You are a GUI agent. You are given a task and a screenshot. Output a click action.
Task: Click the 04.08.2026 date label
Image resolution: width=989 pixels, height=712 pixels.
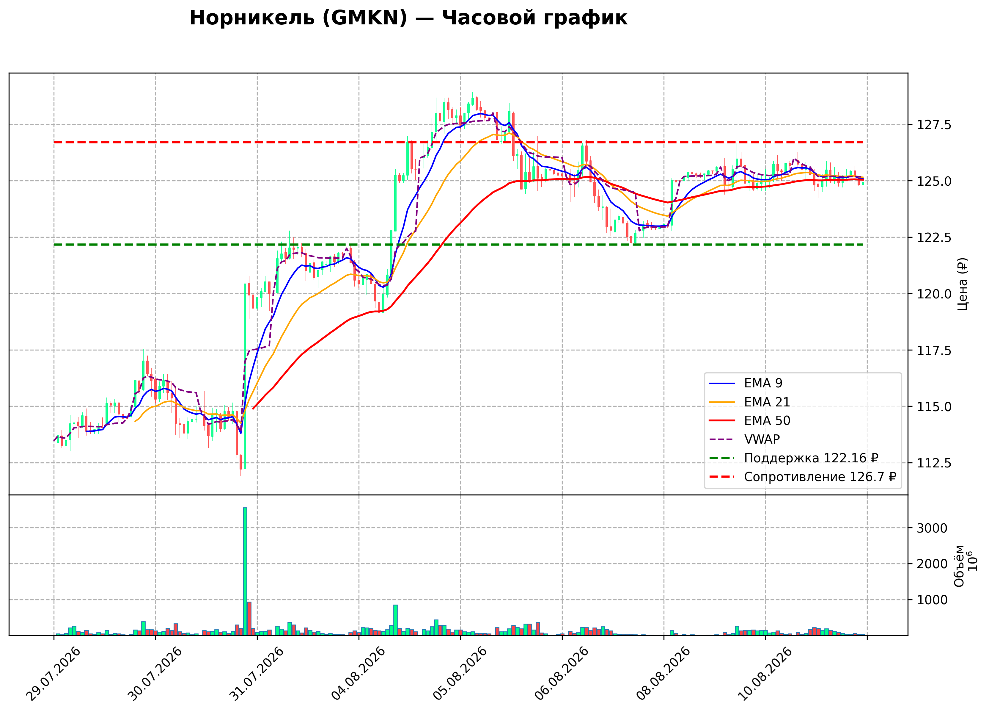[358, 674]
